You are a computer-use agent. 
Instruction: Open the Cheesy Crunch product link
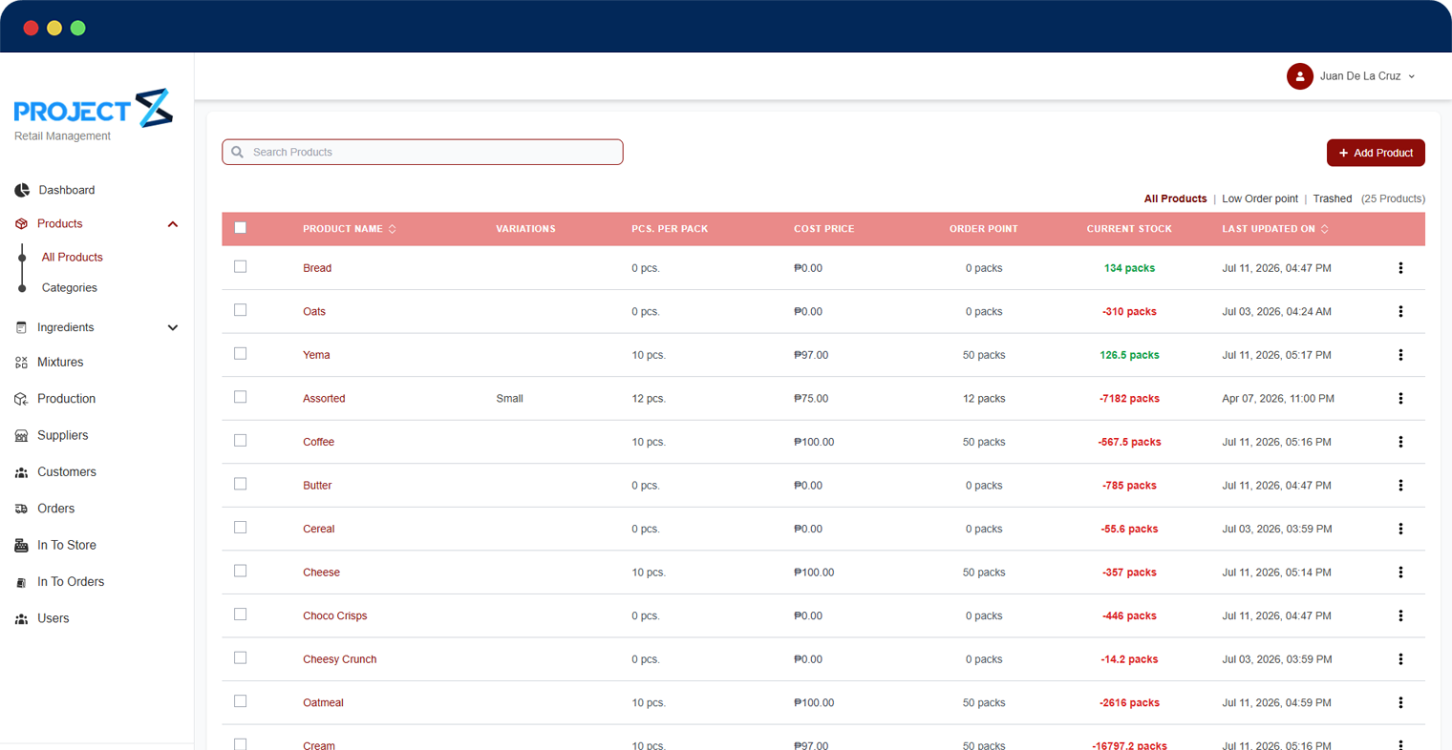coord(340,659)
